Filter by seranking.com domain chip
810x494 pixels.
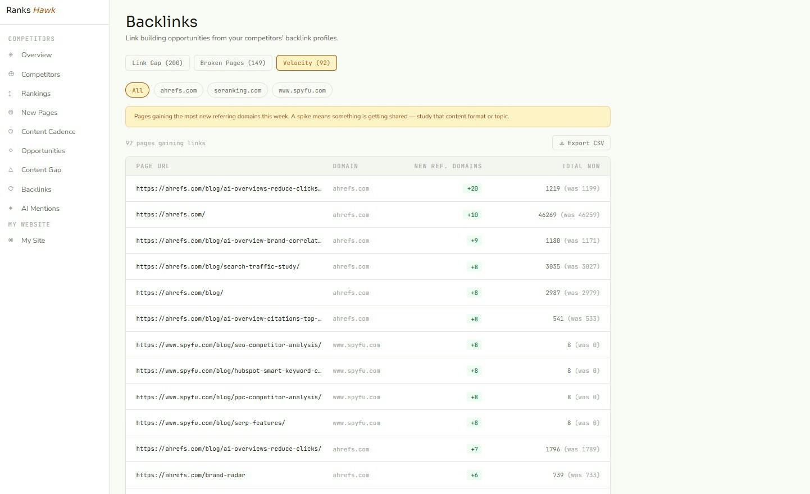point(238,90)
